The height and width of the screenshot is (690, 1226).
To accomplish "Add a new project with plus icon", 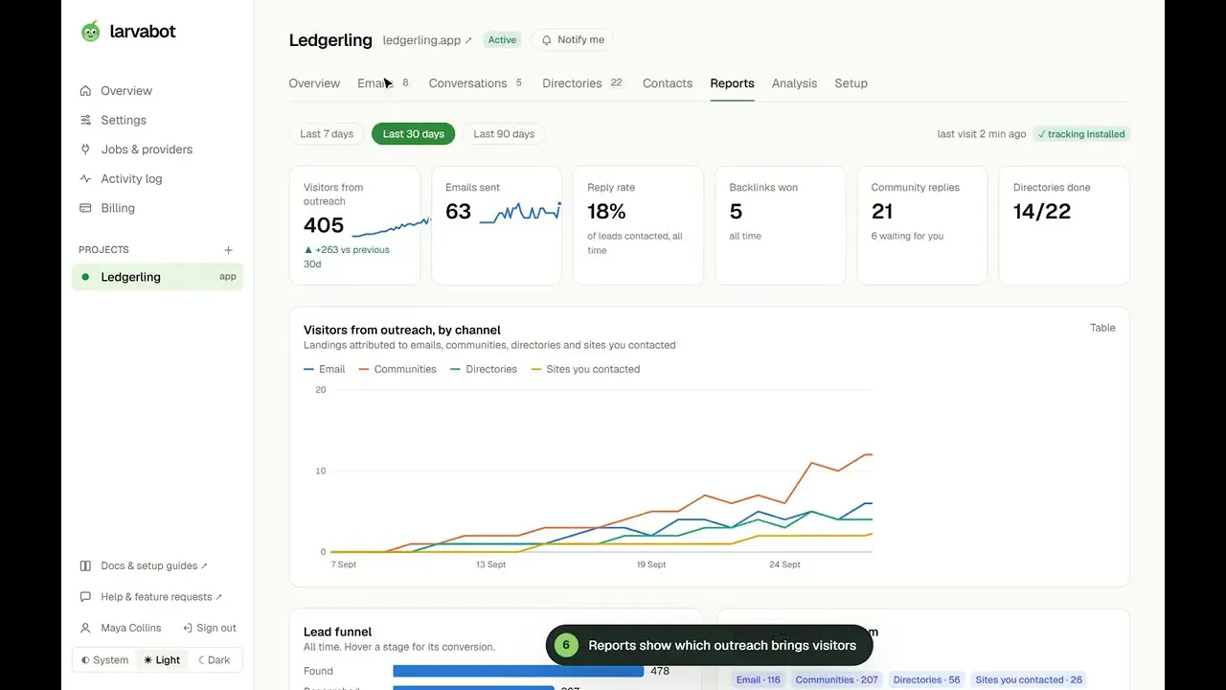I will click(228, 250).
